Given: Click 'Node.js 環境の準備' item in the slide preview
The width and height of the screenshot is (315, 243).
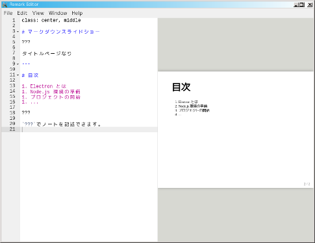Looking at the screenshot, I should (193, 106).
